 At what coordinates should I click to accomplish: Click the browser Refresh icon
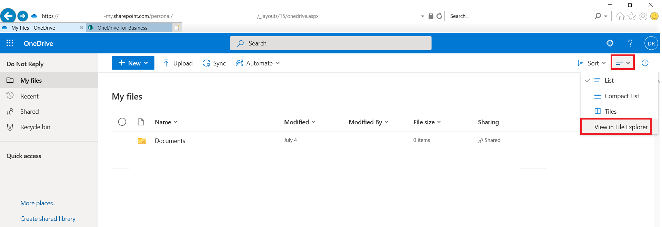439,16
